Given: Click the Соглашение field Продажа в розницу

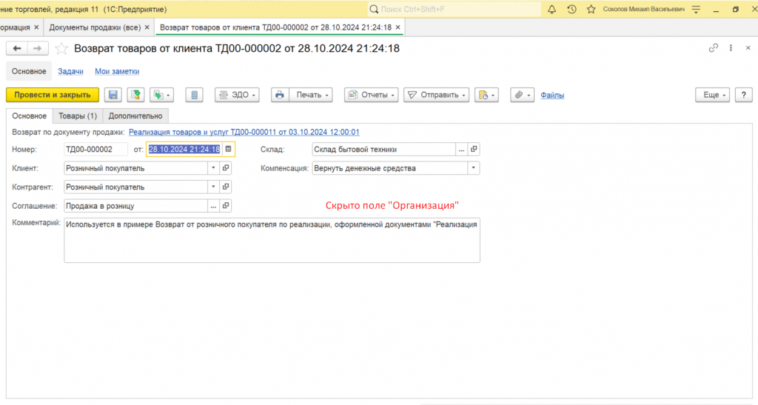Looking at the screenshot, I should tap(136, 206).
